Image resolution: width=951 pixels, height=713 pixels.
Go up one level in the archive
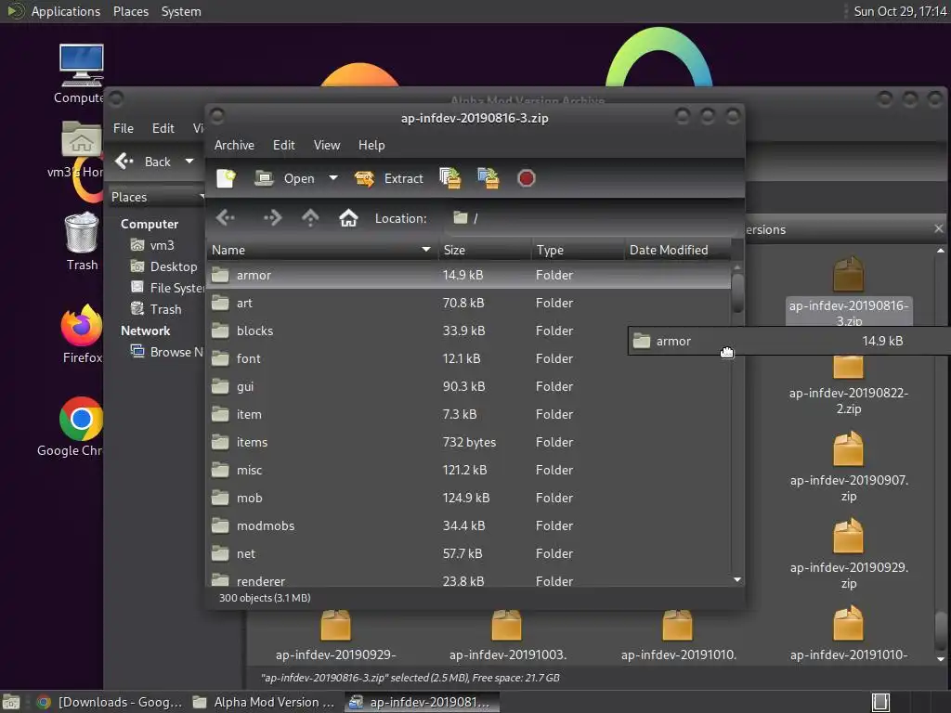click(x=310, y=217)
